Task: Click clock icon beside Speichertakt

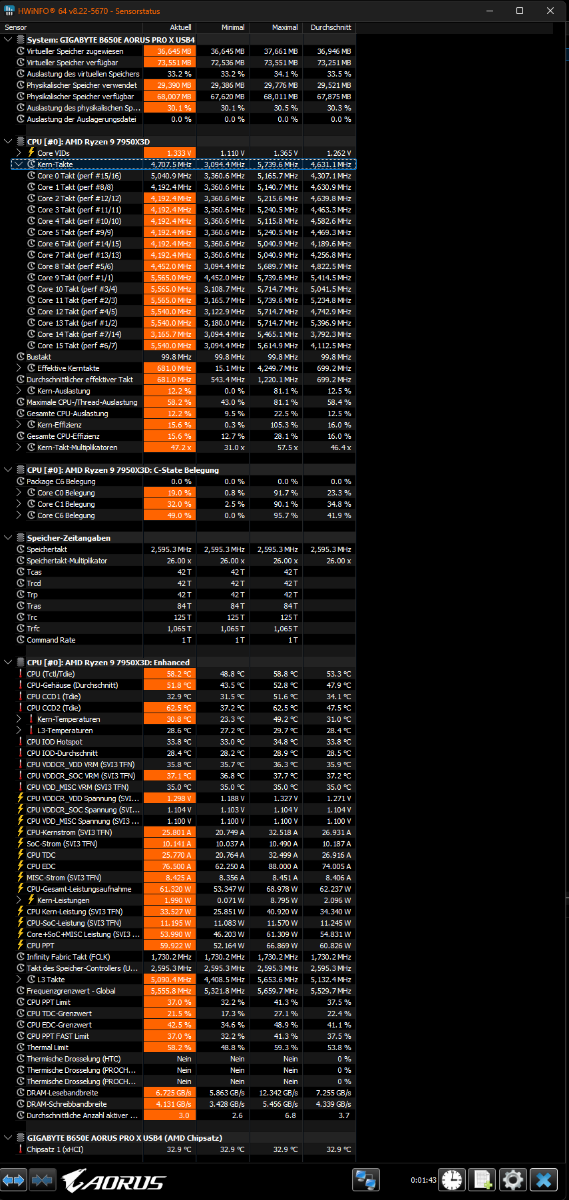Action: point(21,549)
